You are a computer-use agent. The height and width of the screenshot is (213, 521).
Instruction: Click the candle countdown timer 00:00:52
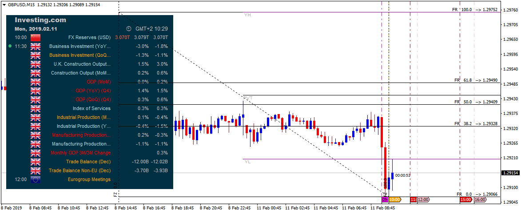403,176
